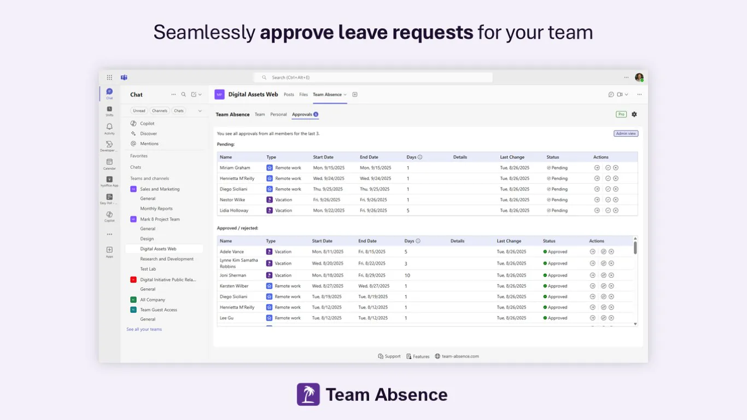Open the Support link in footer
This screenshot has width=747, height=420.
pos(389,356)
